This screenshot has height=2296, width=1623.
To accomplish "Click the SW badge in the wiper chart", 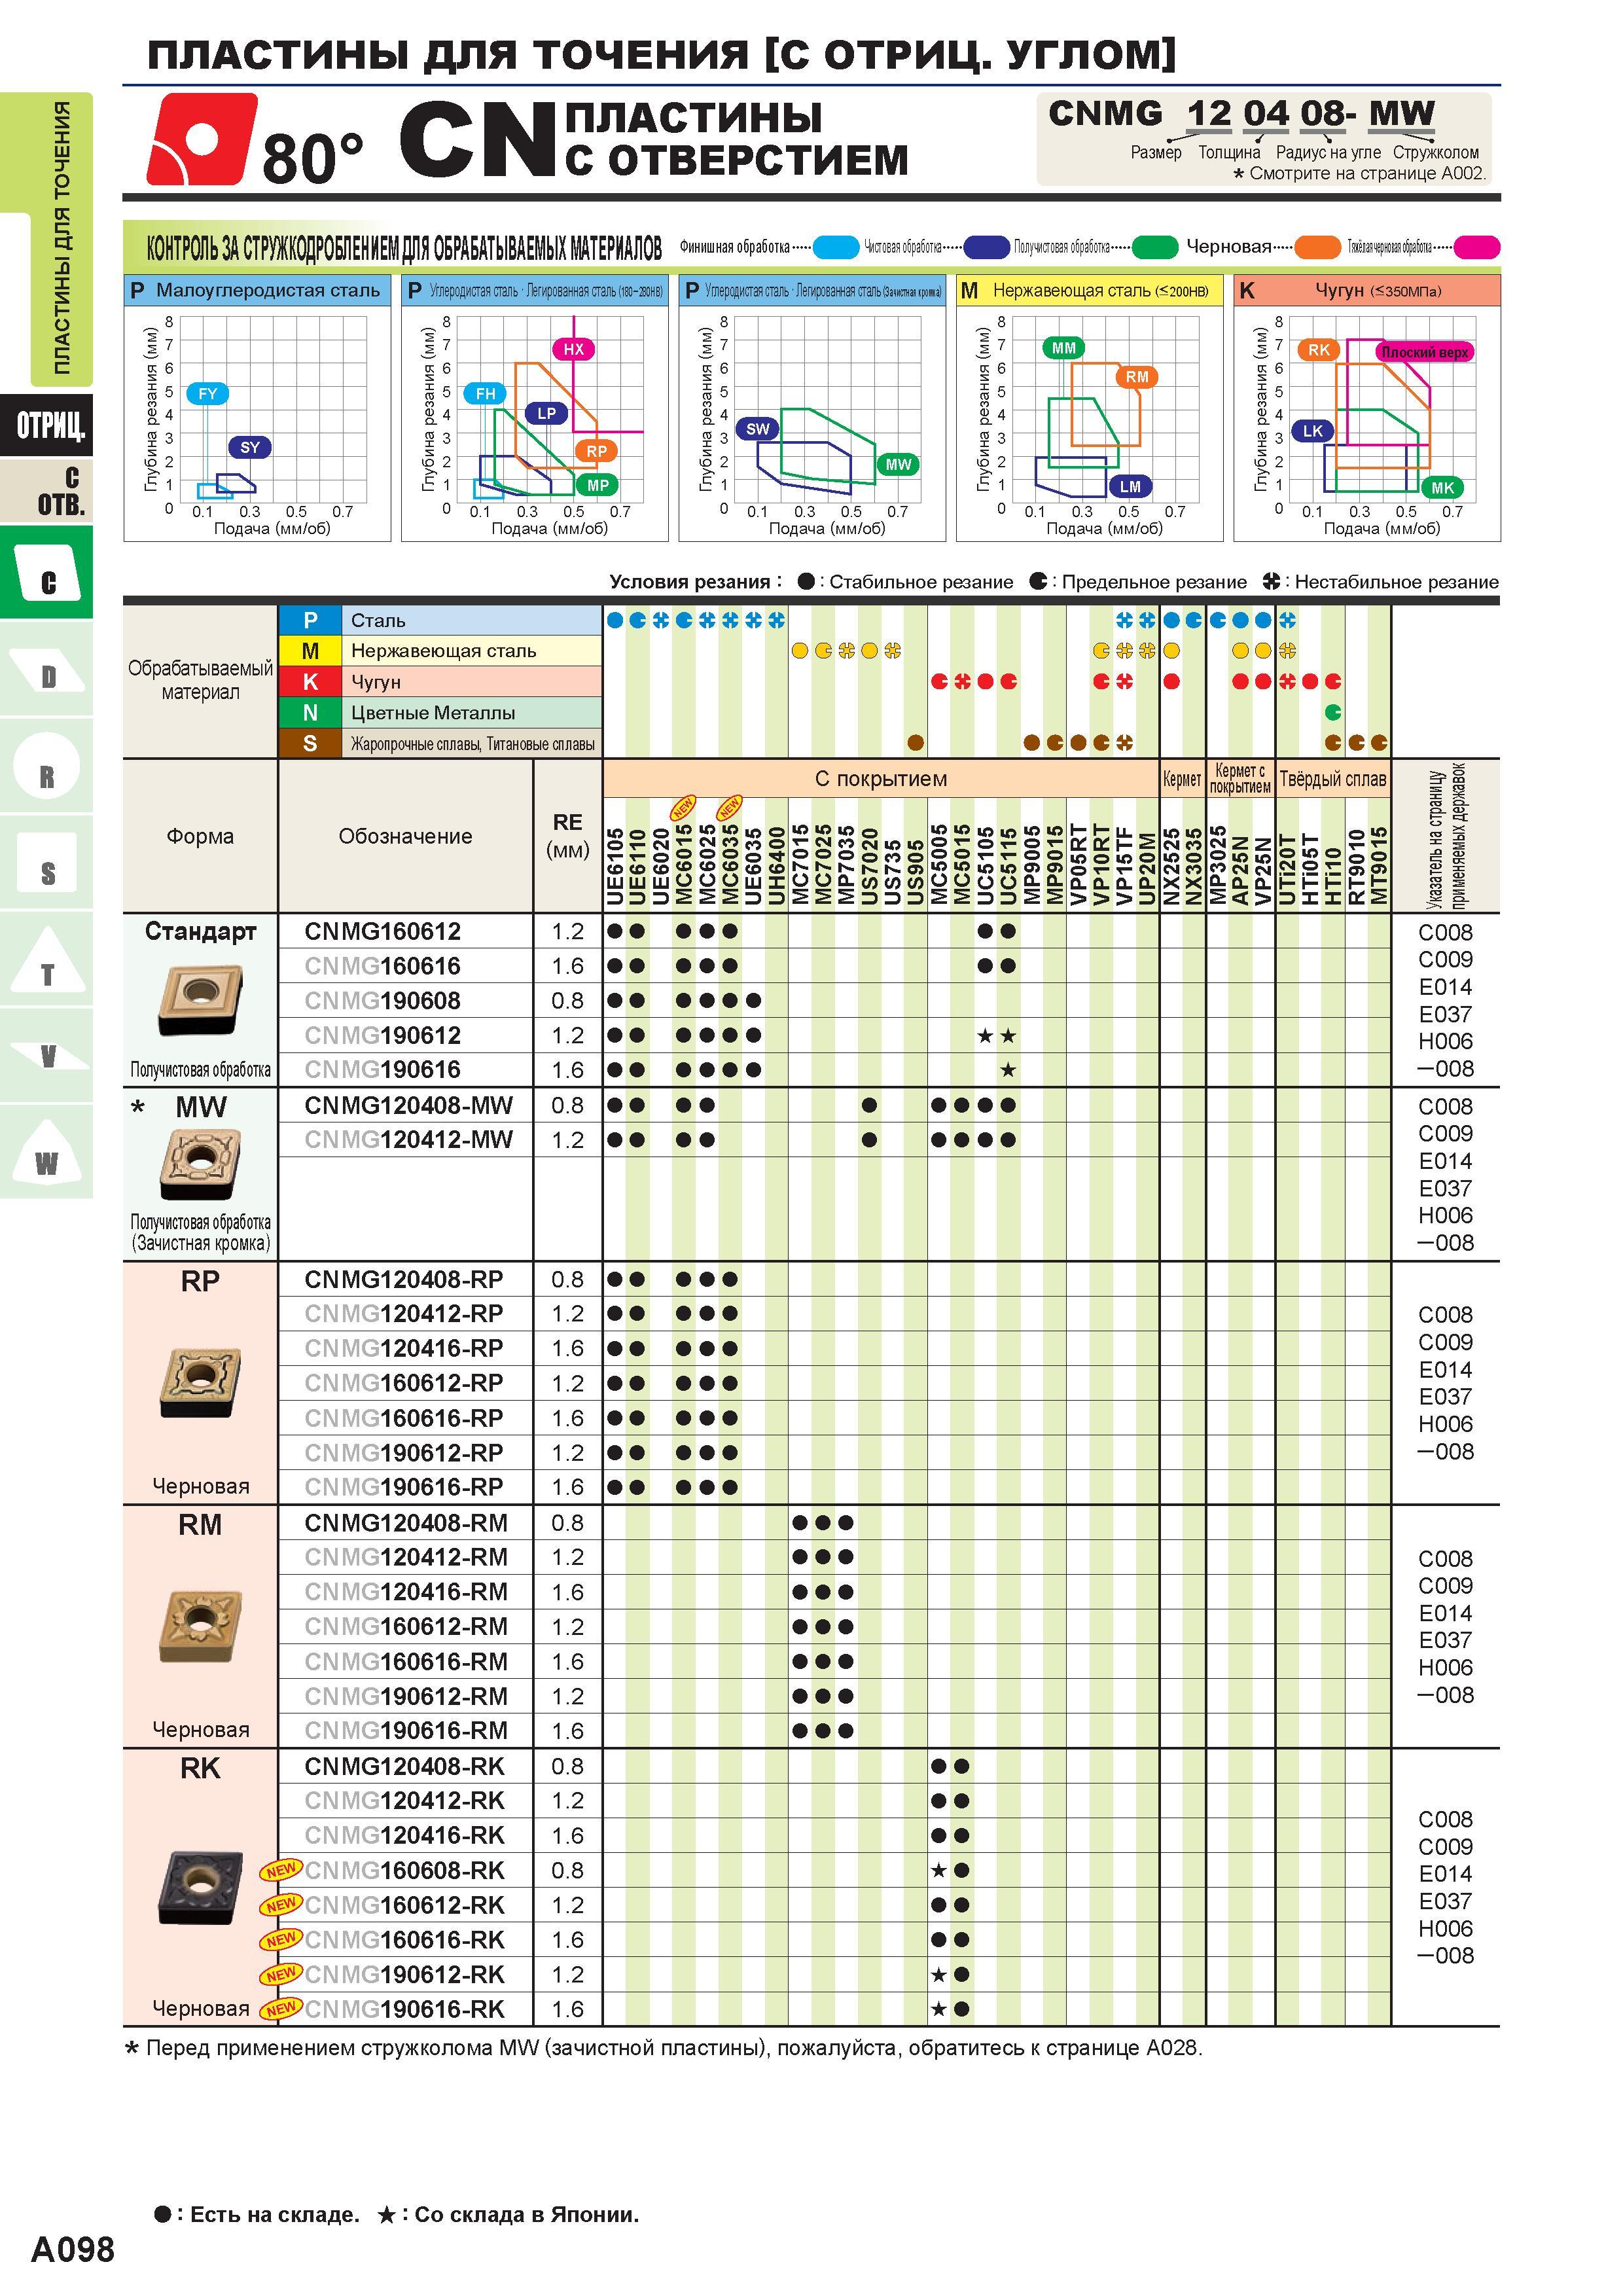I will click(758, 429).
